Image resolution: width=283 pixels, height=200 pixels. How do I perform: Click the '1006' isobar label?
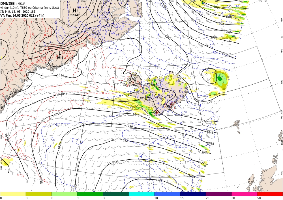[227, 32]
